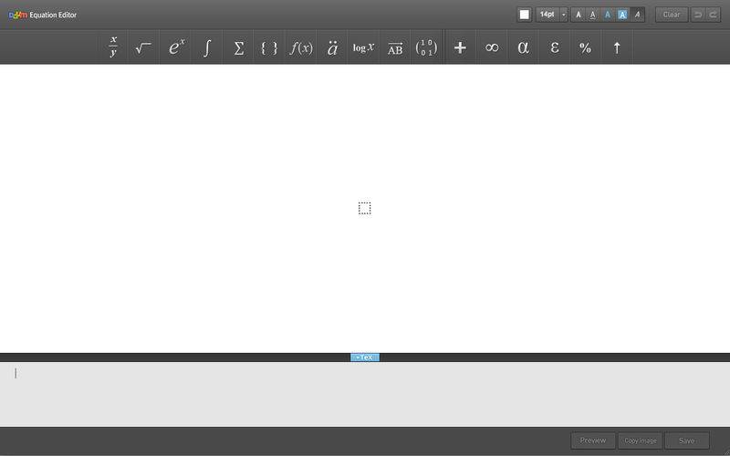The width and height of the screenshot is (730, 456).
Task: Open the curly braces bracket menu
Action: 269,47
